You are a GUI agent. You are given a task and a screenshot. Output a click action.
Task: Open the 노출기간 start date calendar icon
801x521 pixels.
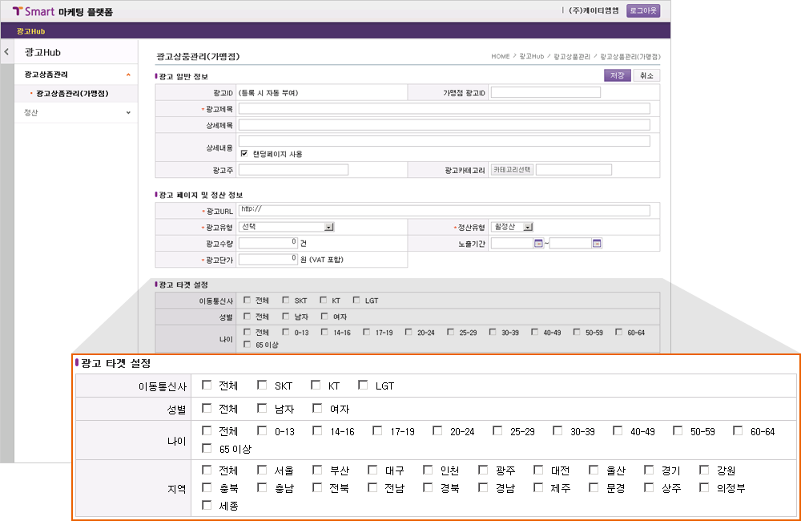pos(538,244)
